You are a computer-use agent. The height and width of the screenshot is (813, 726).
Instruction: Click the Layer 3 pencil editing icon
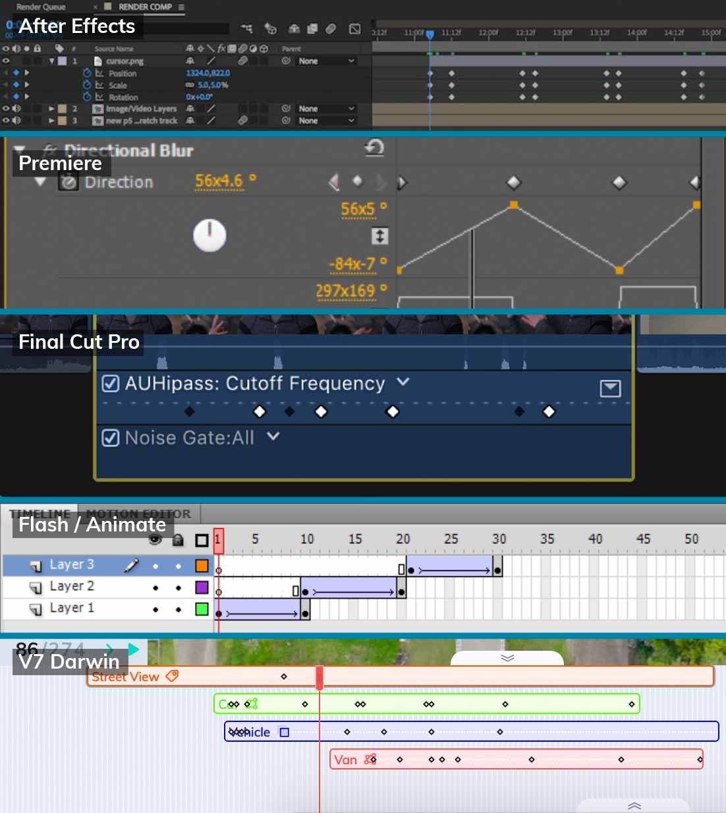(x=131, y=565)
